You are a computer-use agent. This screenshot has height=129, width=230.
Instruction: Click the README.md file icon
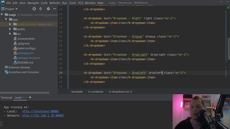pyautogui.click(x=15, y=63)
